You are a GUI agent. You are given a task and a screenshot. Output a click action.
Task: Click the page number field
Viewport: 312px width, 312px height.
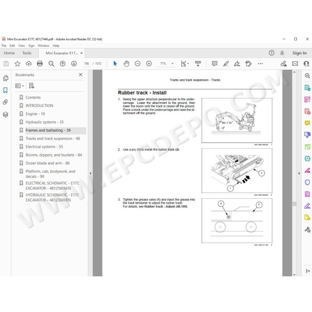(86, 64)
